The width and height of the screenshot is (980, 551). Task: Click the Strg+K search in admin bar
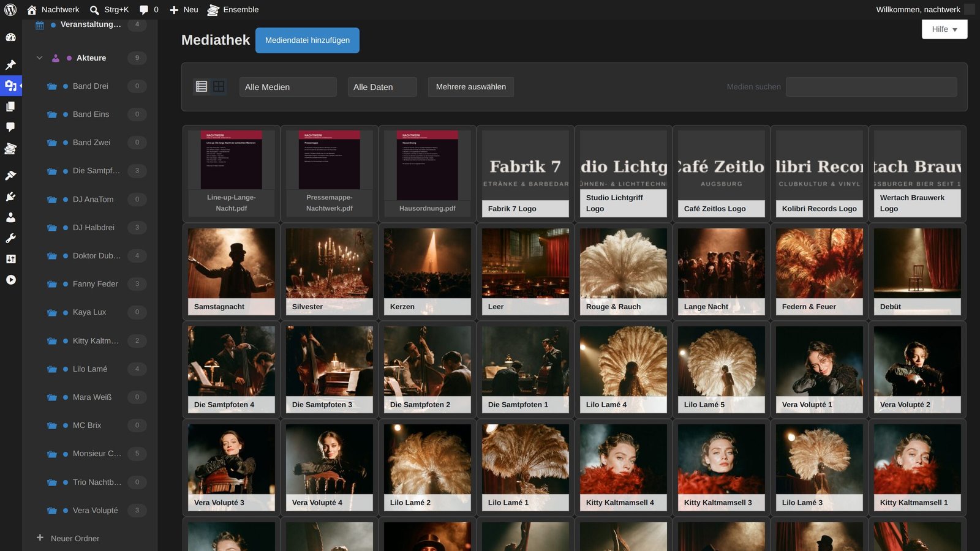[x=109, y=9]
